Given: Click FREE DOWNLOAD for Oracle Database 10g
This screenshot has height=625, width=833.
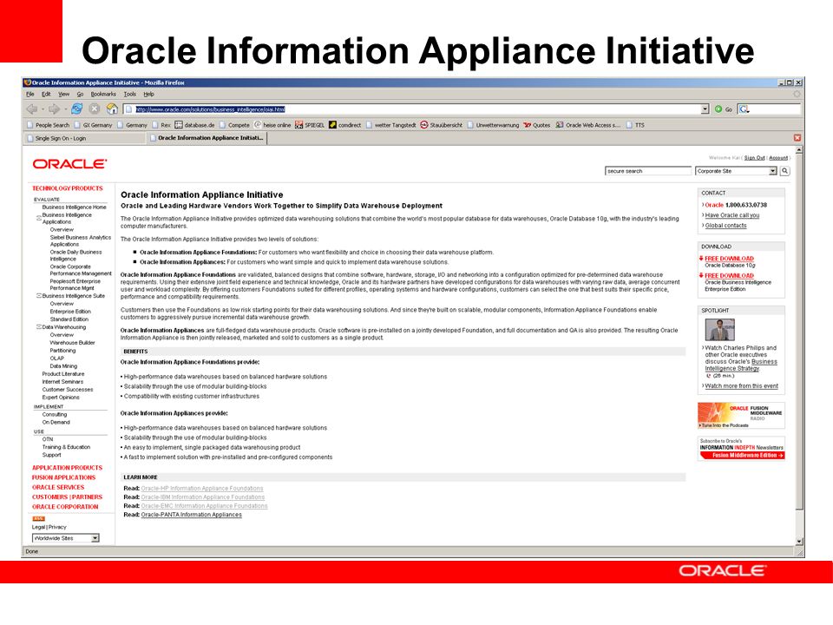Looking at the screenshot, I should click(x=729, y=259).
